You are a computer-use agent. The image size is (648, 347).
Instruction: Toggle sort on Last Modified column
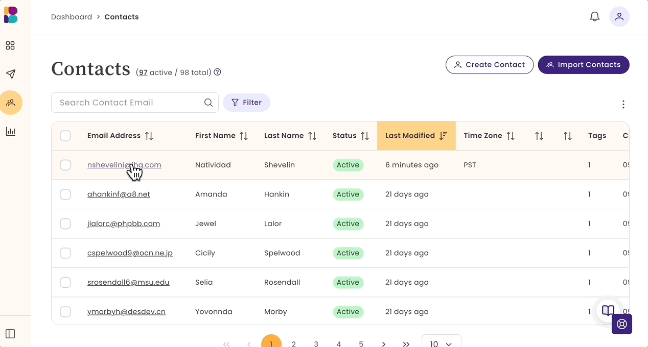click(443, 136)
